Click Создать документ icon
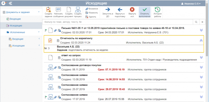Viewport: 209px width, 102px height. (x=69, y=10)
